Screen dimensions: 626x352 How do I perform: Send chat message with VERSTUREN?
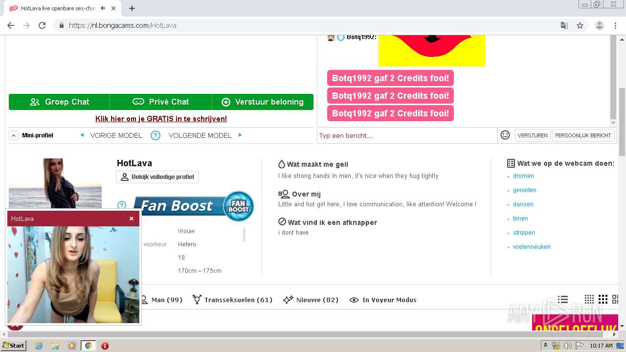533,135
